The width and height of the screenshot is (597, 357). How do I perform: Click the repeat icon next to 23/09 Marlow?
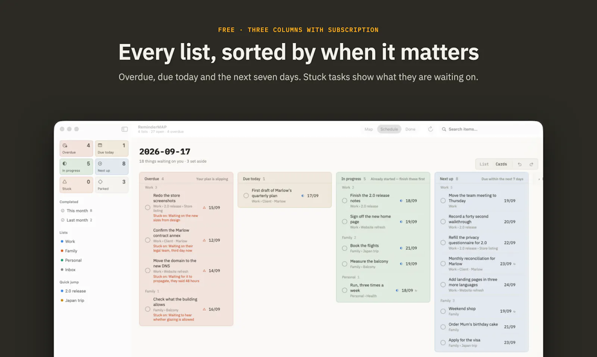point(515,264)
